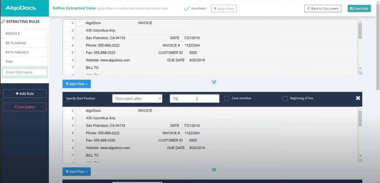Image resolution: width=380 pixels, height=183 pixels.
Task: Click the second preview pane scrollbar
Action: pos(360,118)
